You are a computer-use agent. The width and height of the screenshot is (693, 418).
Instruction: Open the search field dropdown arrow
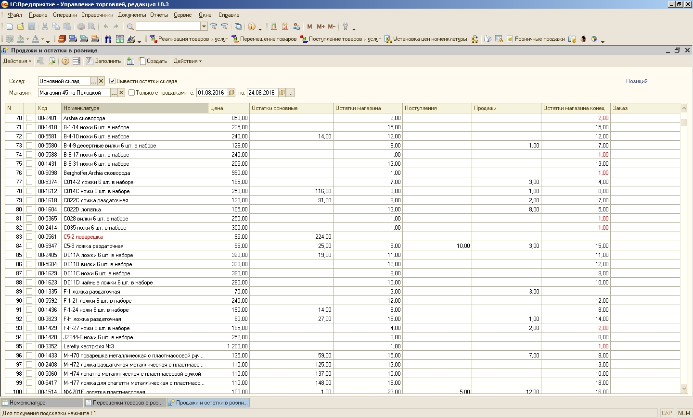pos(204,27)
